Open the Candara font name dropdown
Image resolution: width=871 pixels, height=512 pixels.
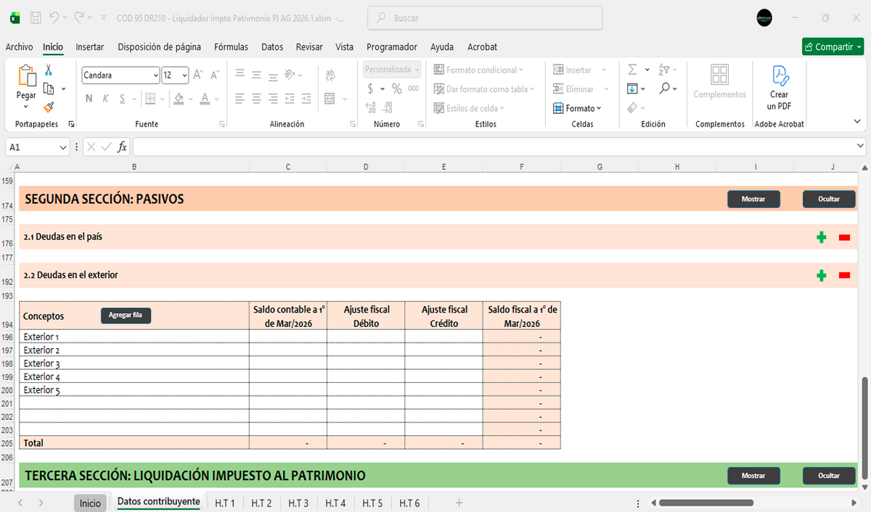coord(156,75)
